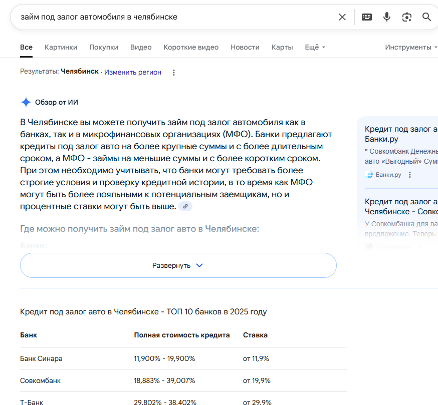Click the Банки.ру favicon in side card
The width and height of the screenshot is (438, 405).
(369, 175)
